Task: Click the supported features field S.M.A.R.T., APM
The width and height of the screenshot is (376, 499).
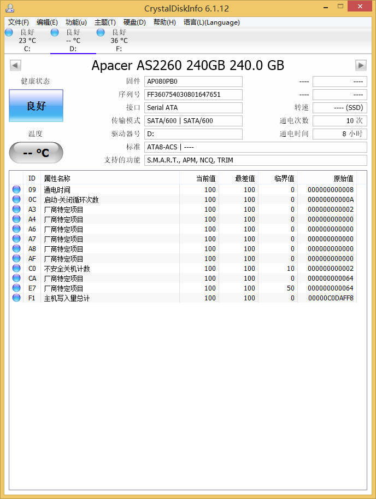Action: tap(256, 160)
